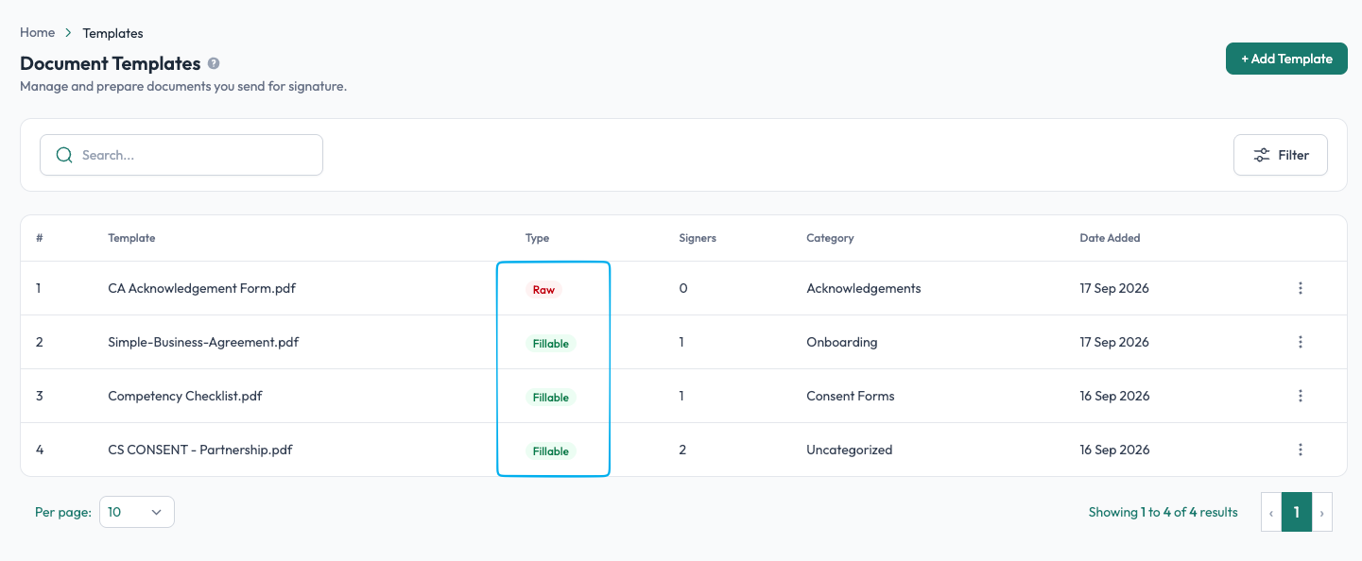Open actions menu for CA Acknowledgement Form.pdf

coord(1301,288)
